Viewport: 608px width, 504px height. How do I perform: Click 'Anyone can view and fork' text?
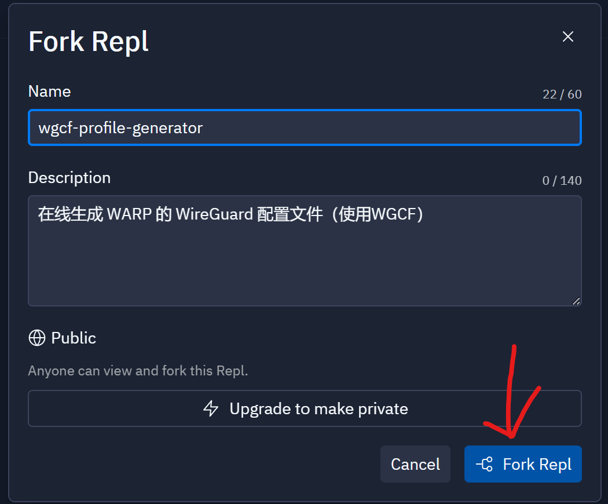click(138, 371)
